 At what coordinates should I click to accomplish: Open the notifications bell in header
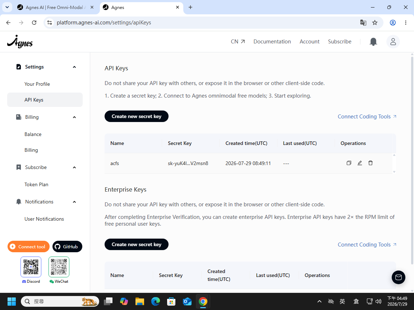coord(373,42)
